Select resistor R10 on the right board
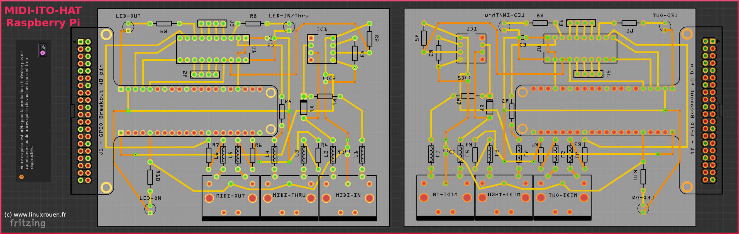Viewport: 739px width, 234px height. coord(643,176)
